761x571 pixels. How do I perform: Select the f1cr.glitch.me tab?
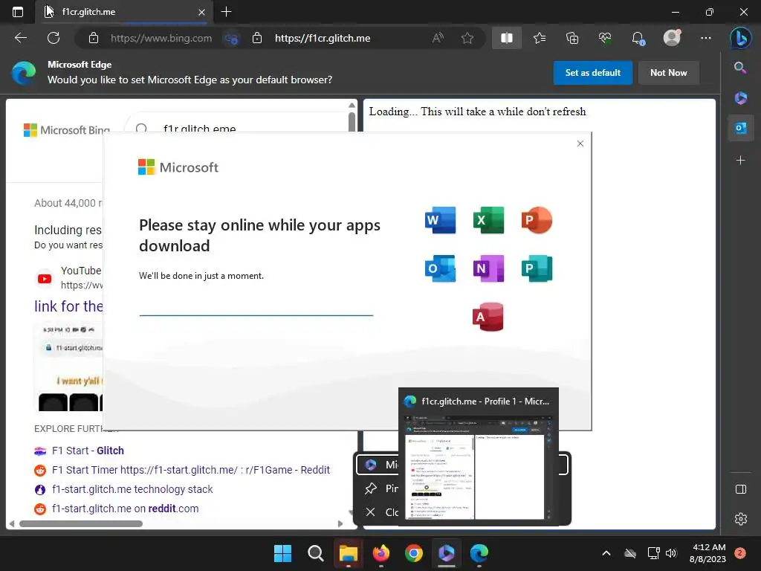point(124,12)
